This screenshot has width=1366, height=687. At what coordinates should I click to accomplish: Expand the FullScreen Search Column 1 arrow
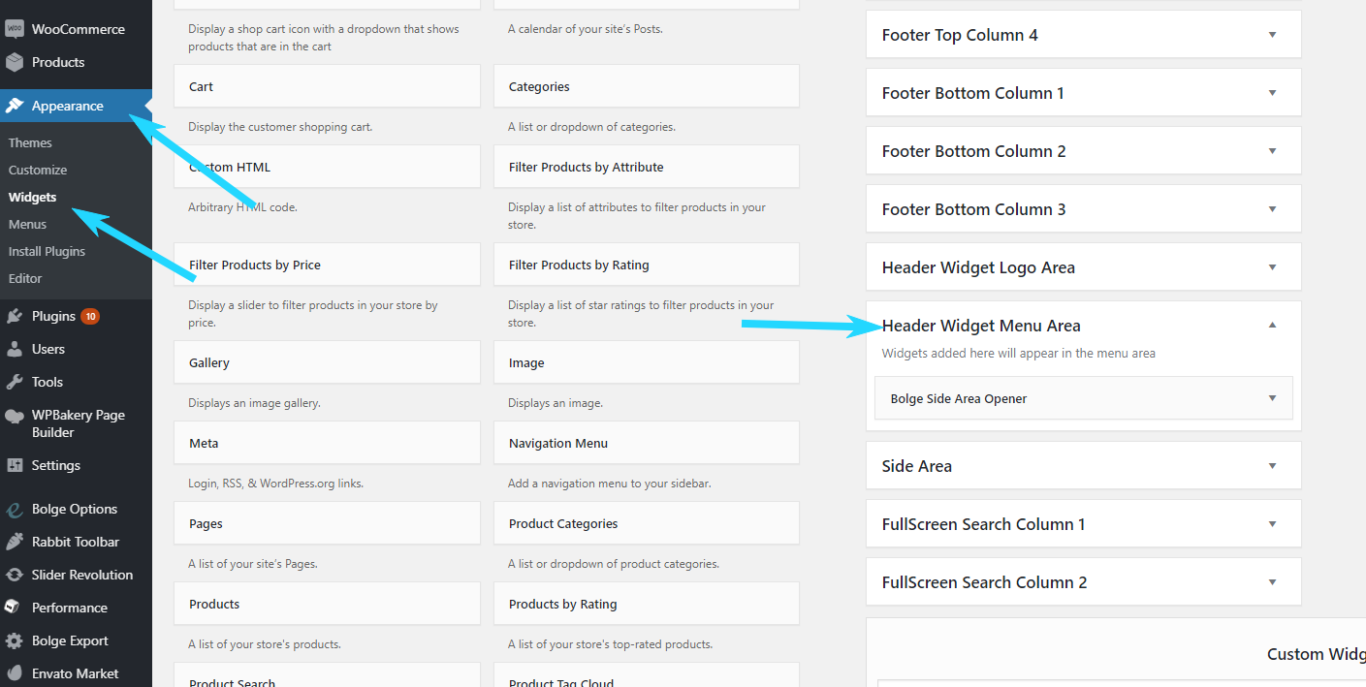click(x=1273, y=524)
